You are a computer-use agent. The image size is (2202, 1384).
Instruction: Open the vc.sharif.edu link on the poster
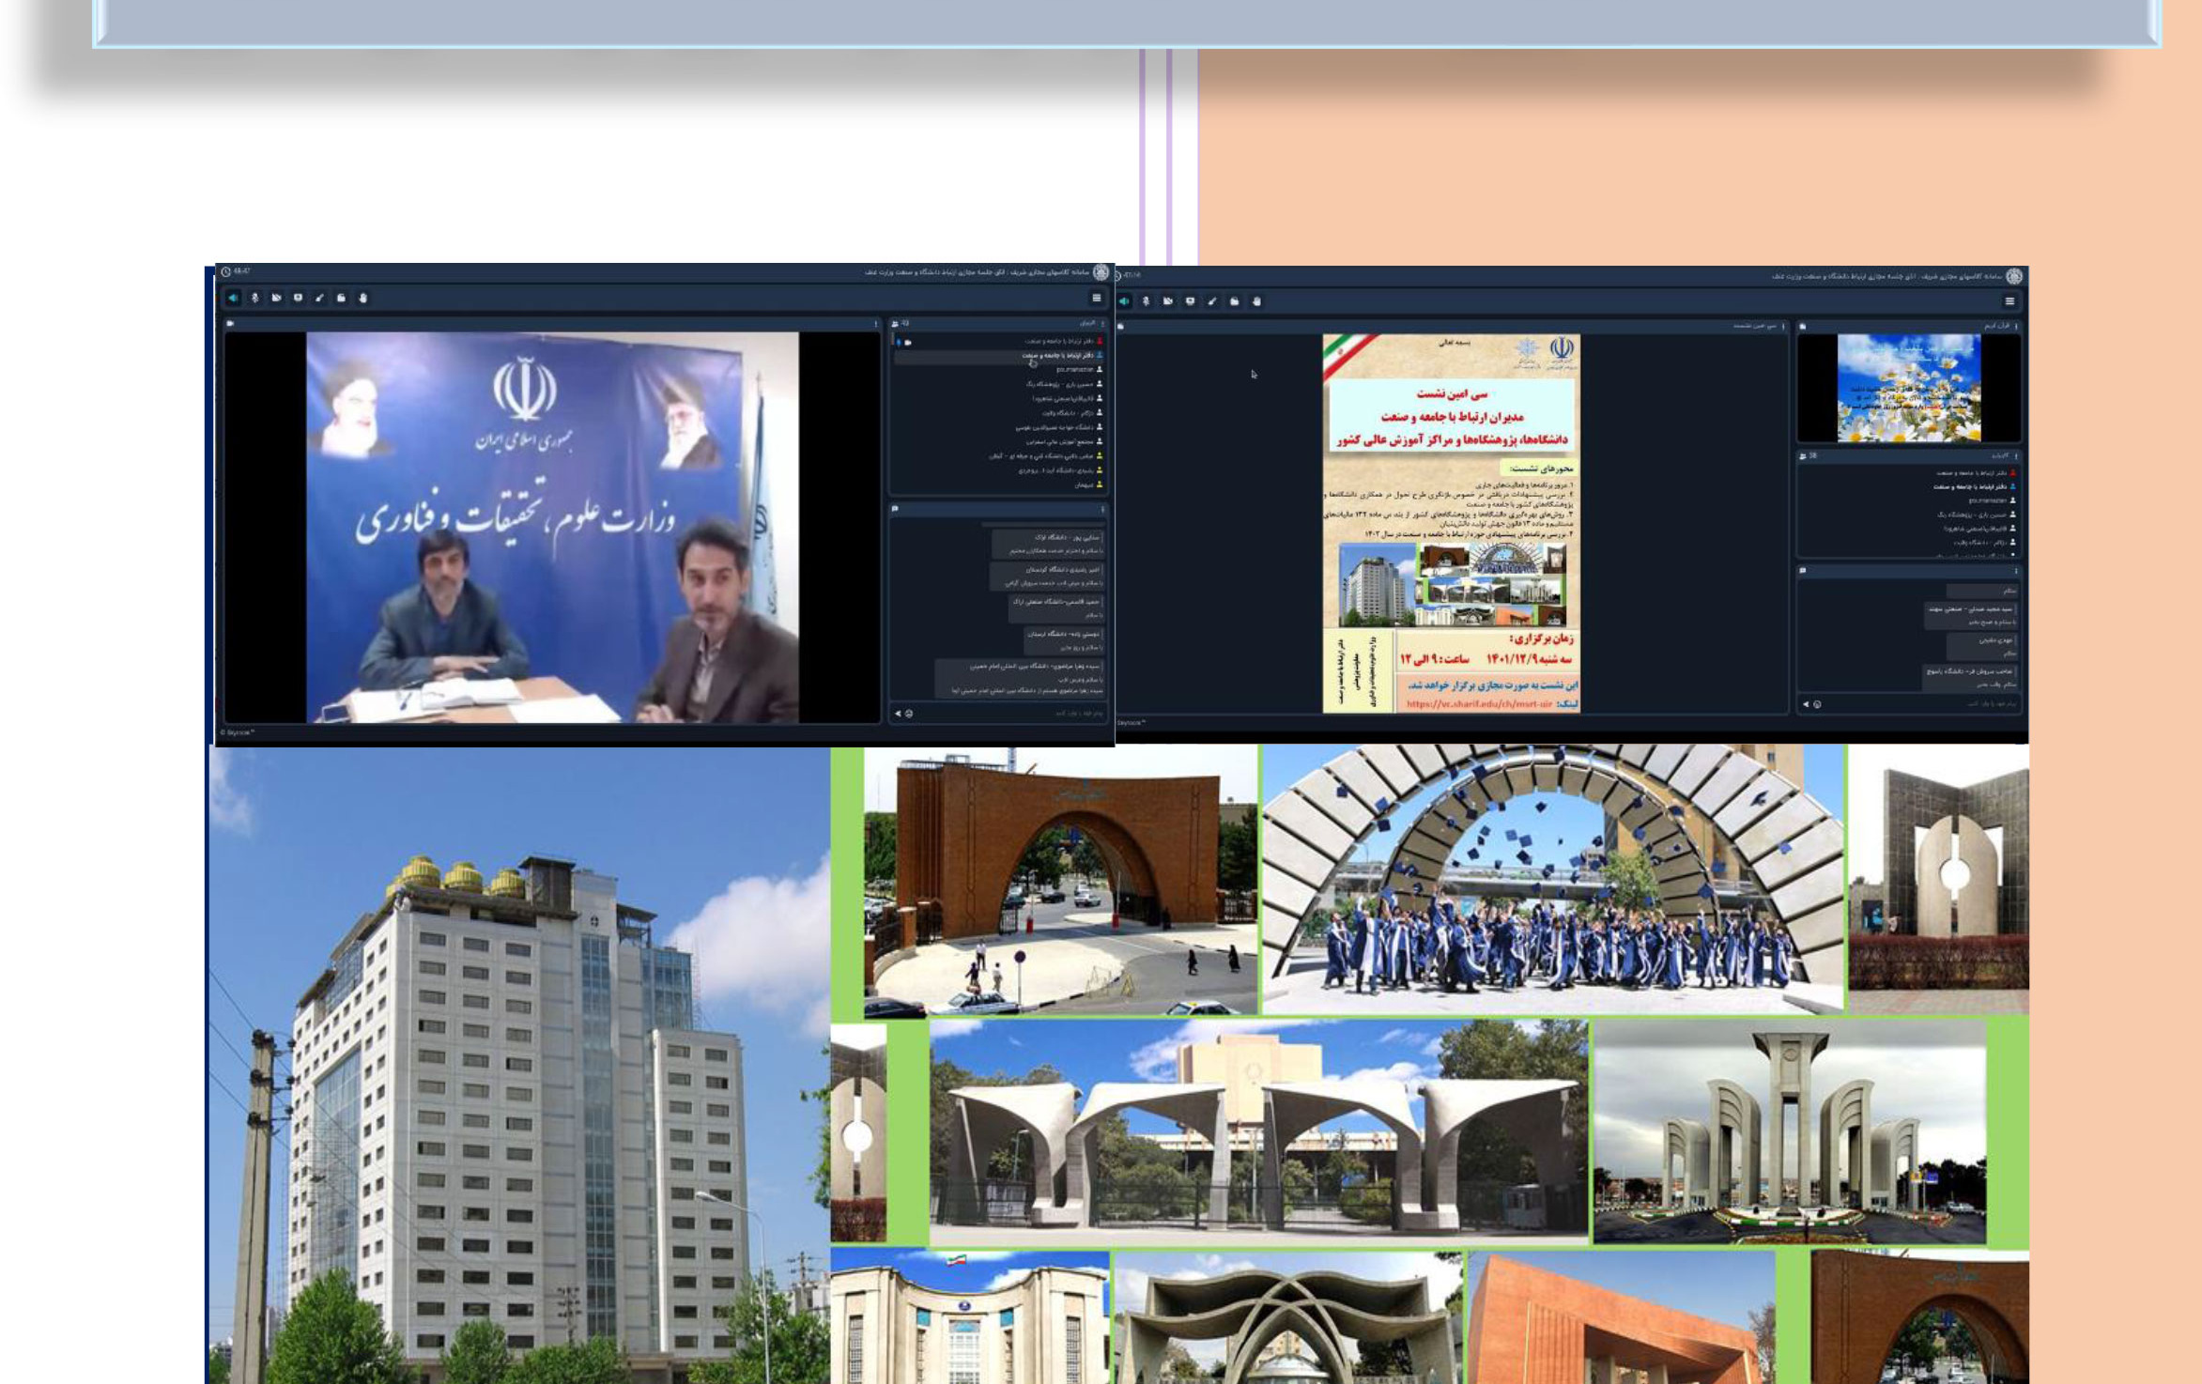pyautogui.click(x=1479, y=704)
